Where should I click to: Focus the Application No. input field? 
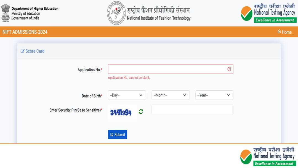(171, 69)
